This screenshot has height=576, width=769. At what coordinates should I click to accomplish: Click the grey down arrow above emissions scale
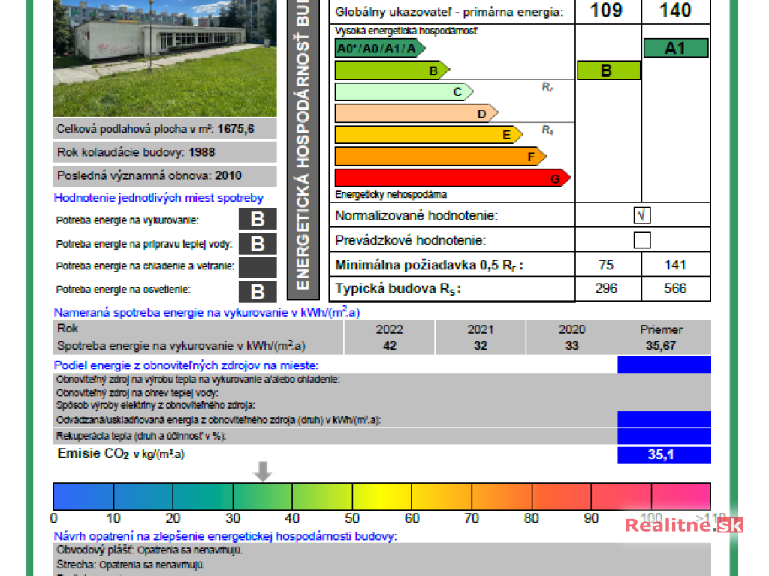263,472
